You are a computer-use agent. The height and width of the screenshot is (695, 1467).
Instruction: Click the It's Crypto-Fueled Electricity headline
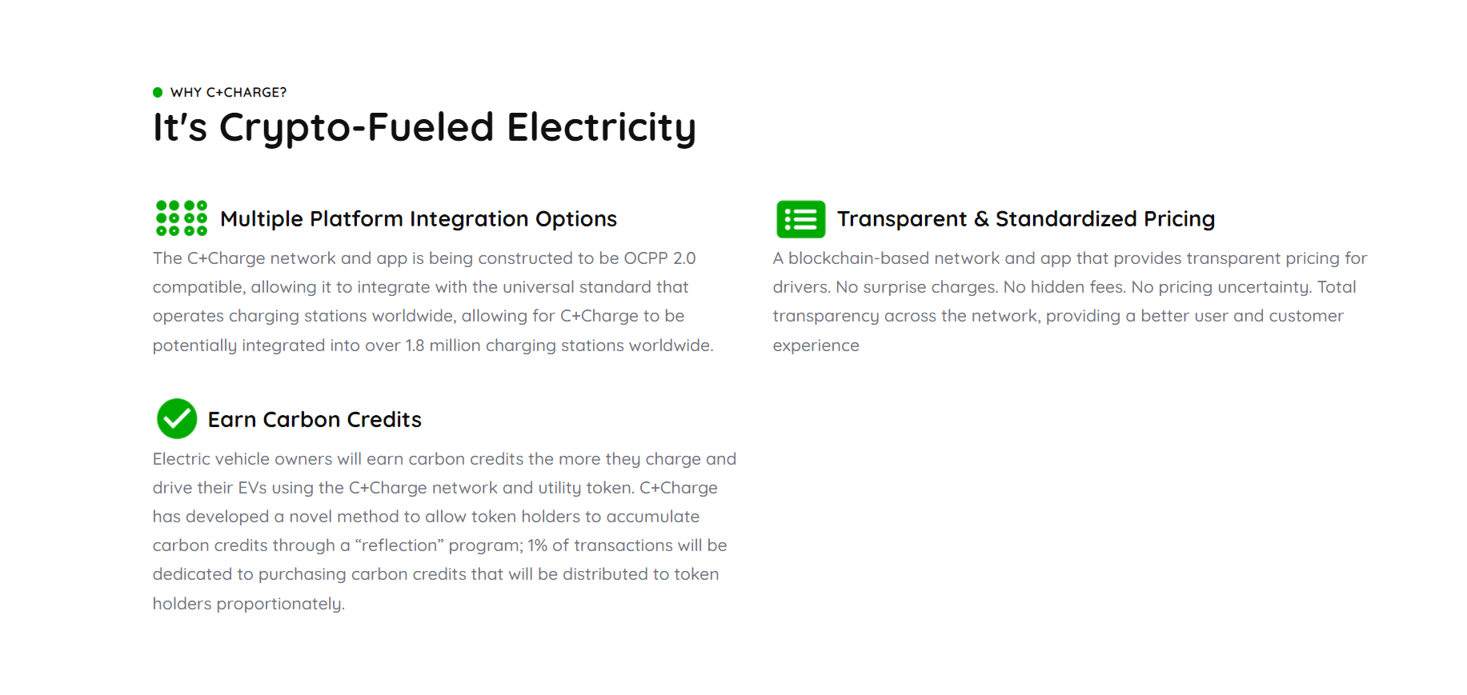click(x=424, y=128)
